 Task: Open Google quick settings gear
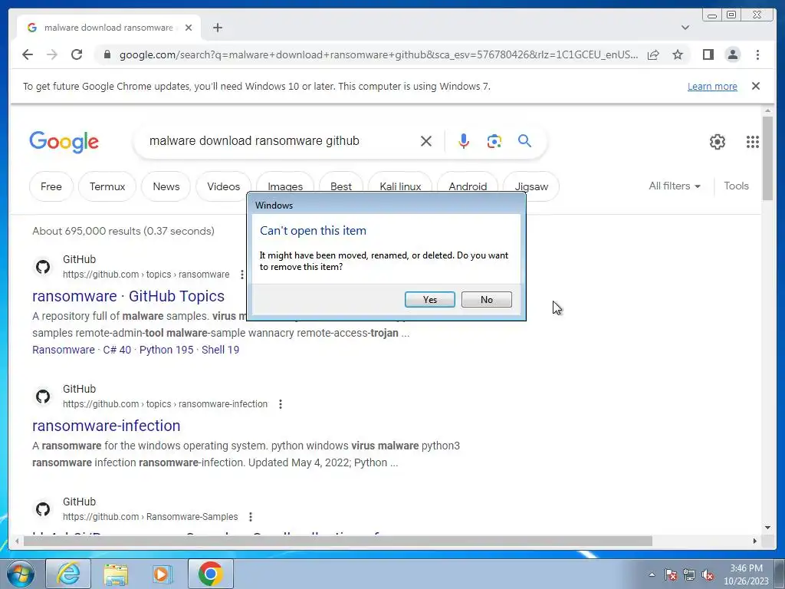718,142
